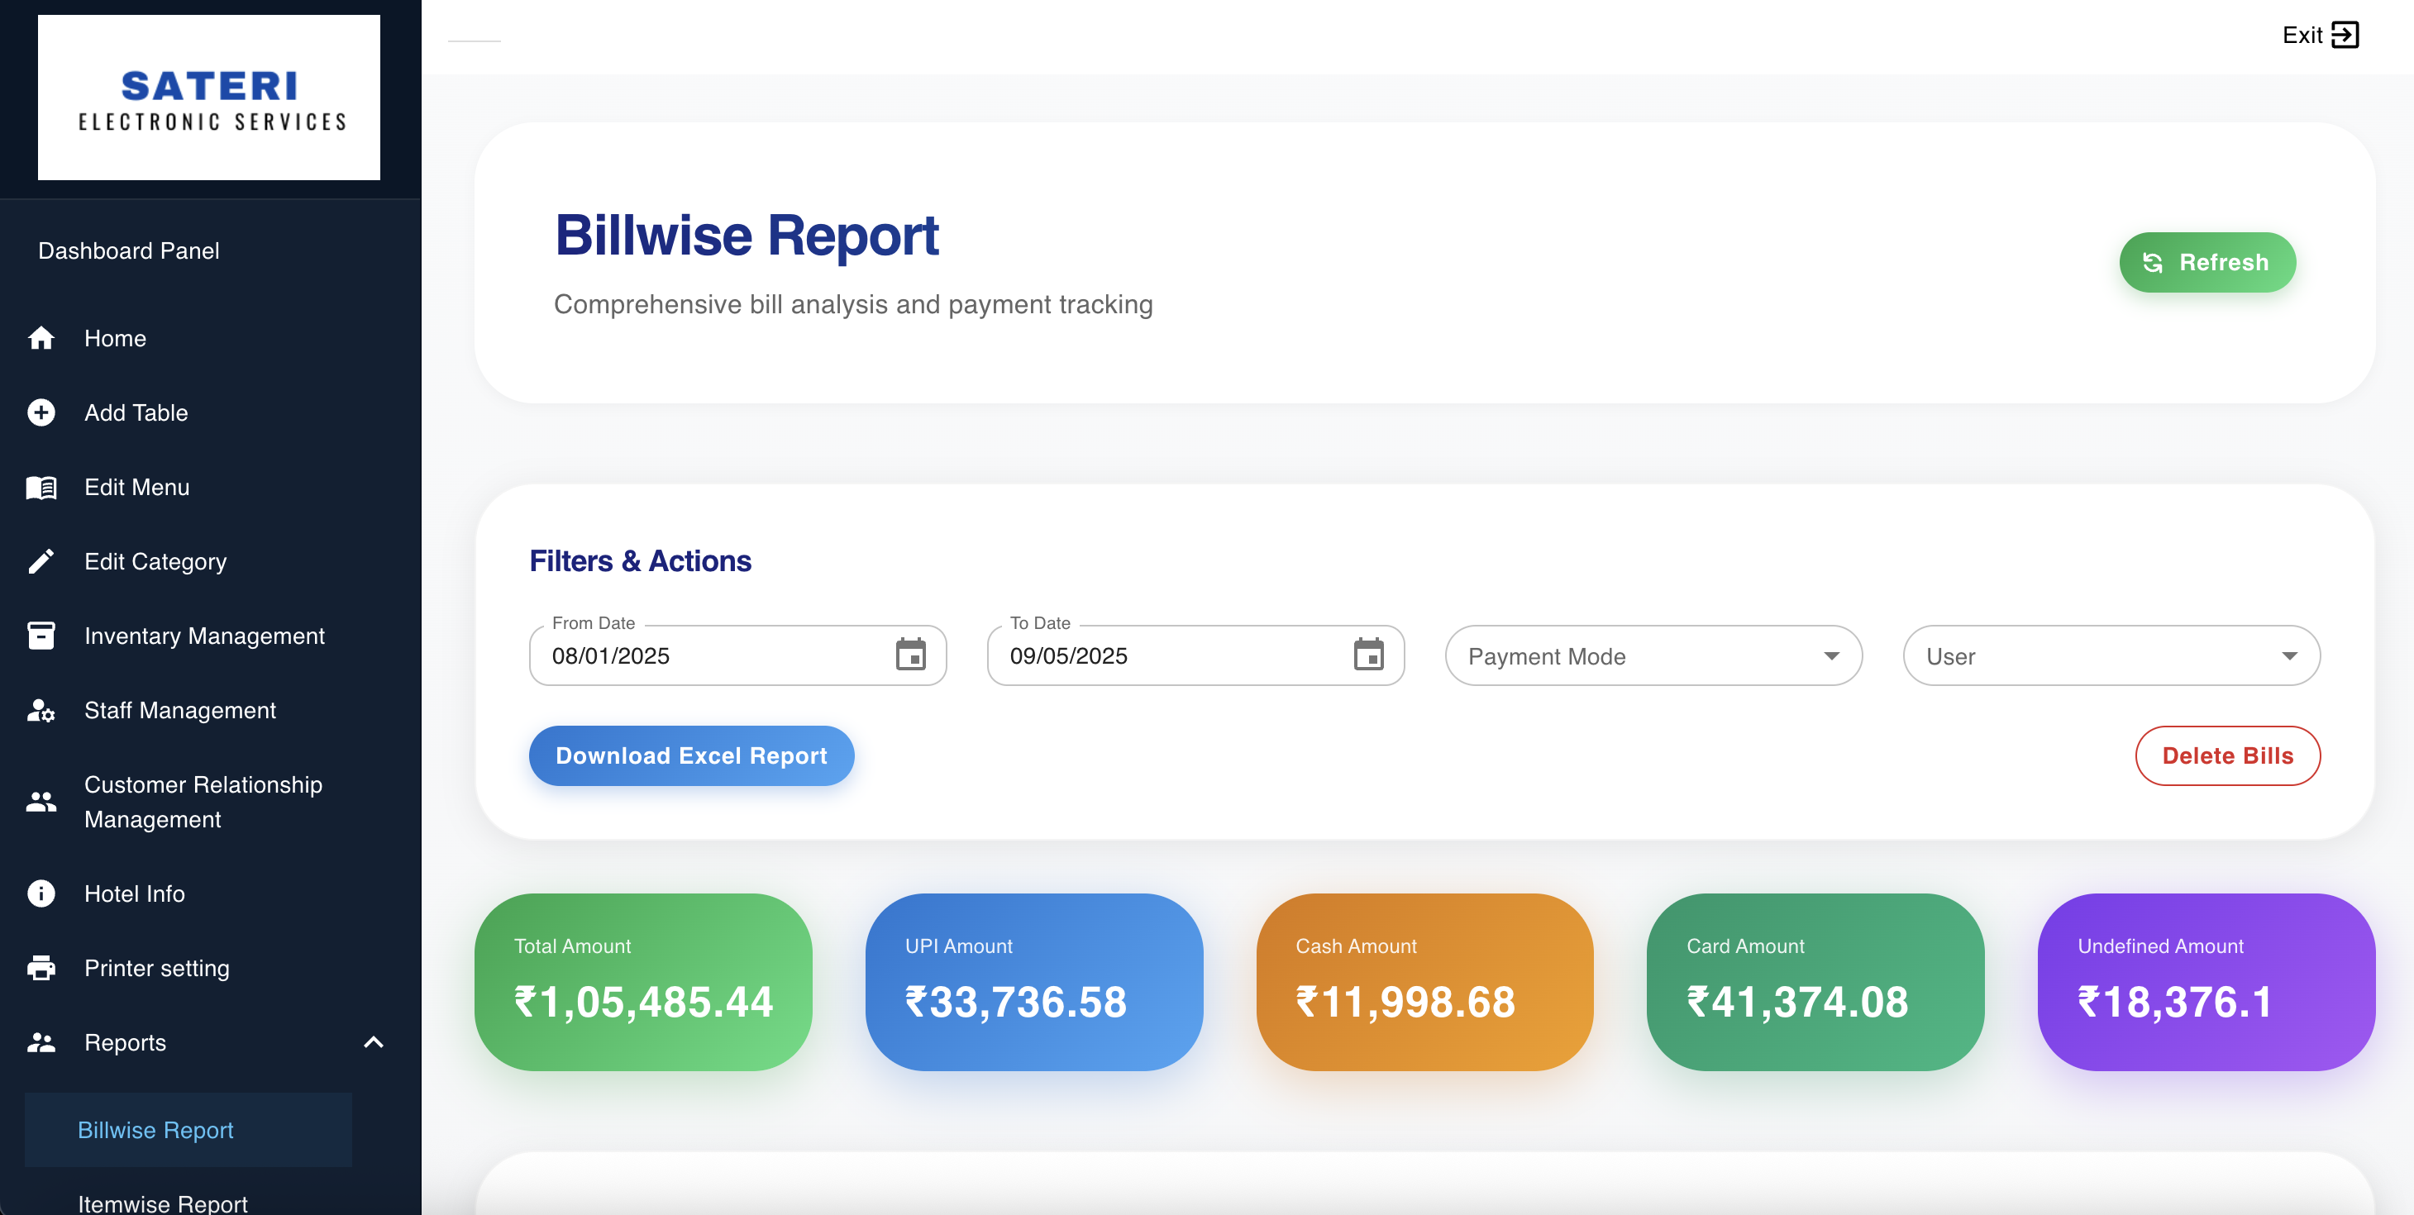Expand the User dropdown
This screenshot has width=2414, height=1215.
[x=2110, y=655]
